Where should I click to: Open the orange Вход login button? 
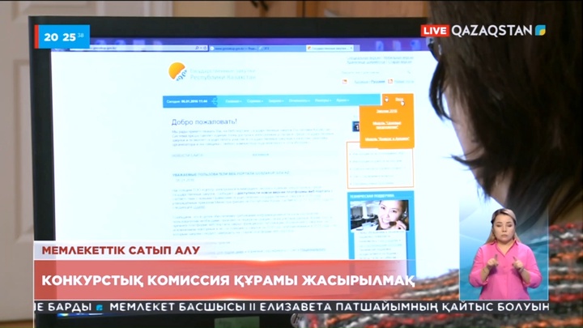coord(399,100)
